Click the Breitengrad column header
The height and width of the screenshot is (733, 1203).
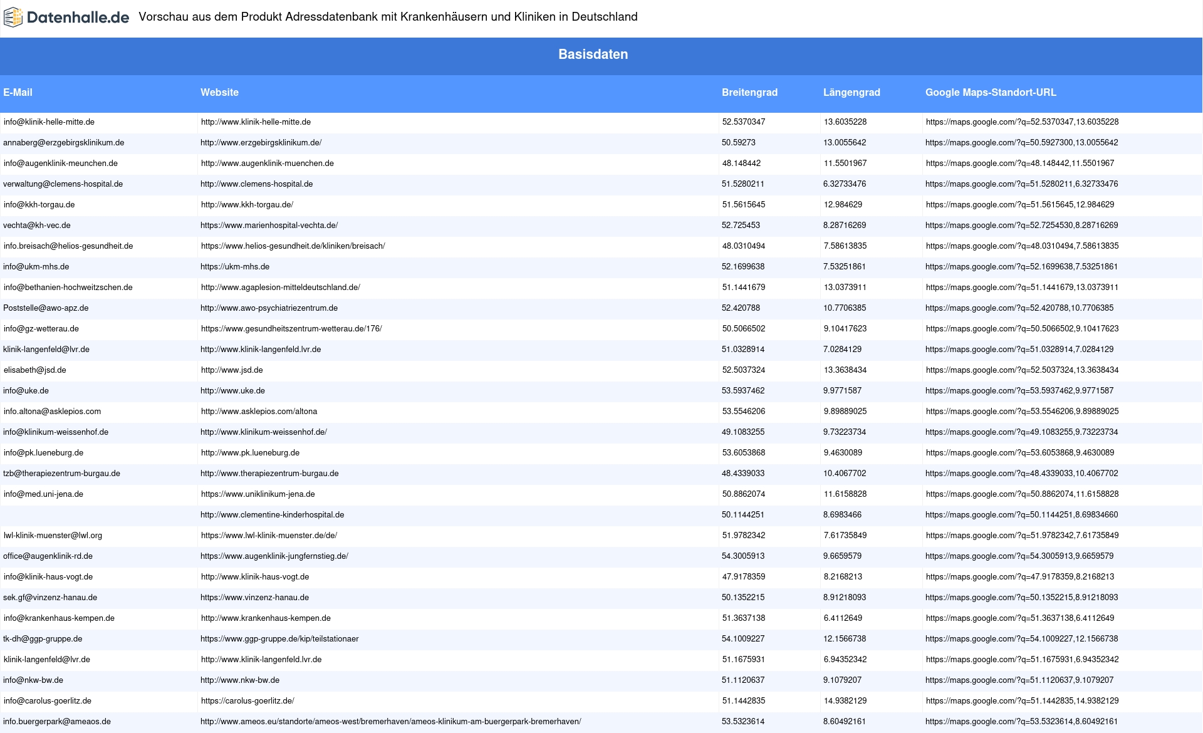(749, 92)
